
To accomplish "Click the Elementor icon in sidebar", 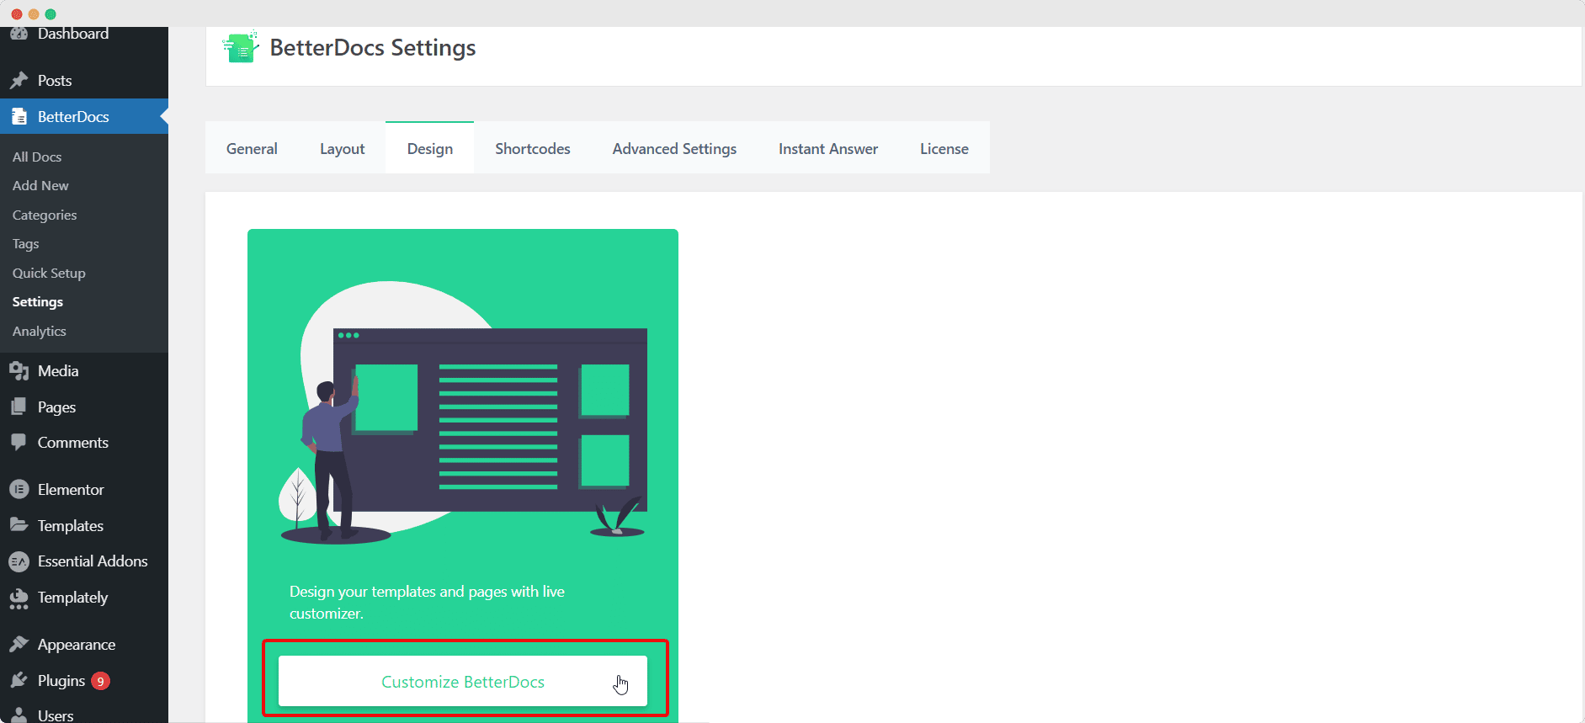I will 19,490.
